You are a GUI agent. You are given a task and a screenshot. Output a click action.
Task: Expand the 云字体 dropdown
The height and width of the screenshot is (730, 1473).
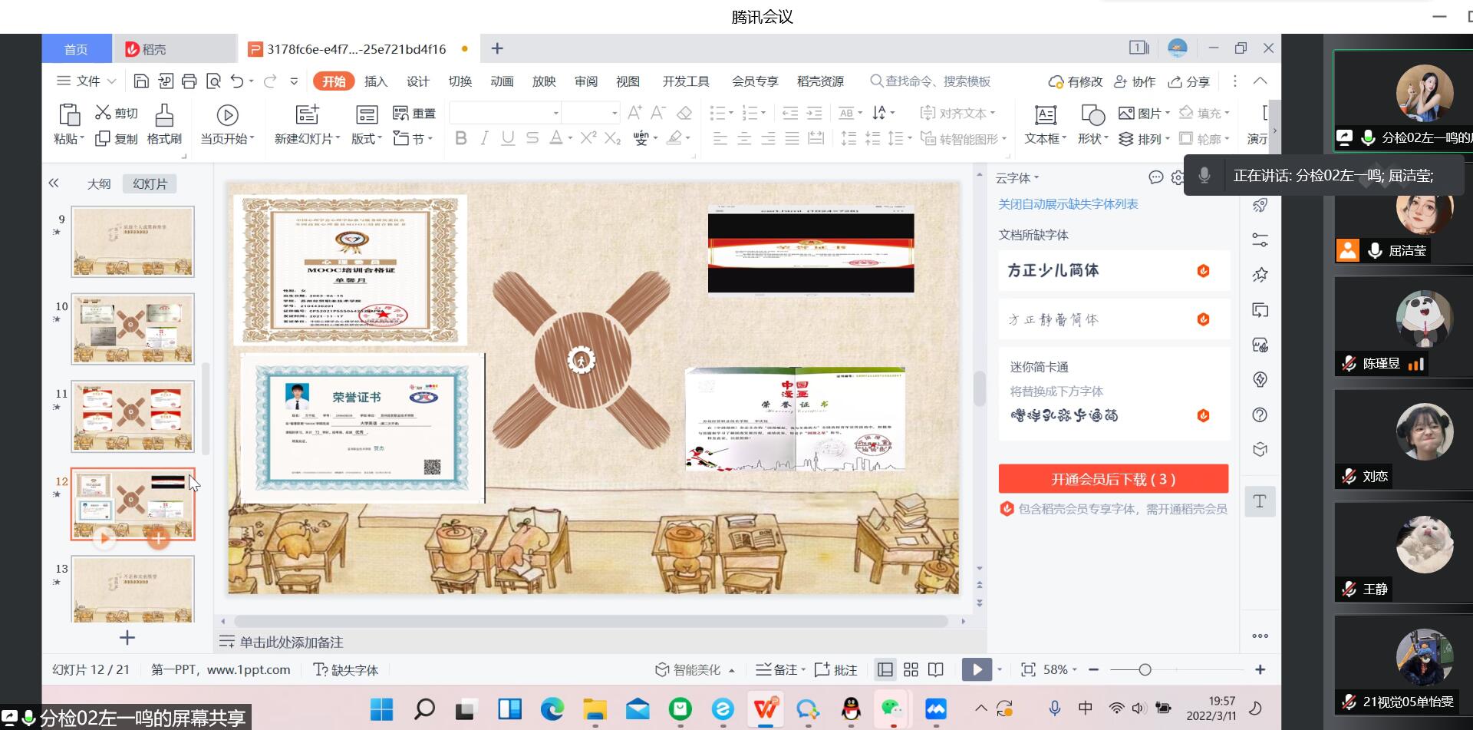(1017, 178)
